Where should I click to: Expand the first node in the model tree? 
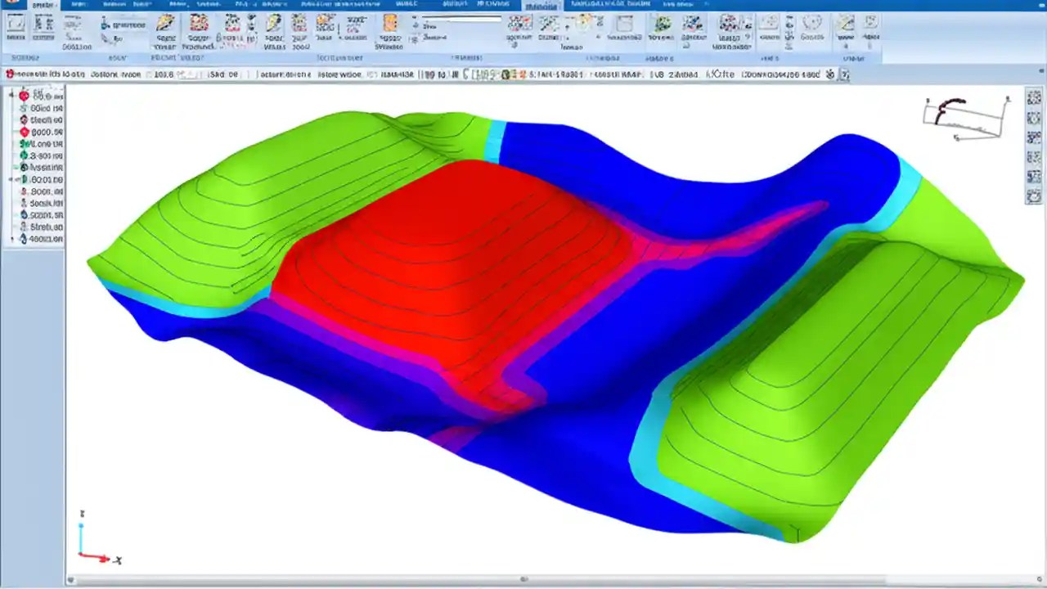11,96
